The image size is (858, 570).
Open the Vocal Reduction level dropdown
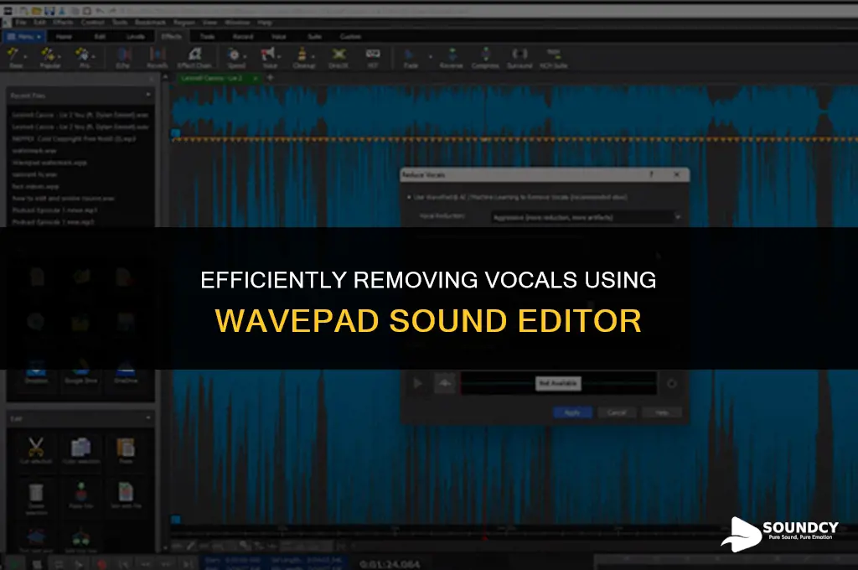tap(587, 217)
